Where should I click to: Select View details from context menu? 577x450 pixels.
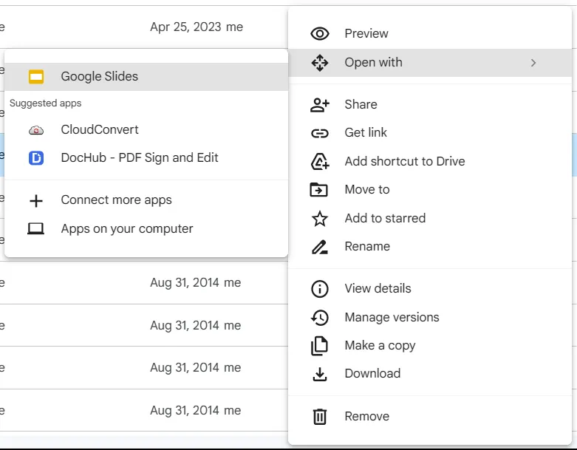coord(378,288)
